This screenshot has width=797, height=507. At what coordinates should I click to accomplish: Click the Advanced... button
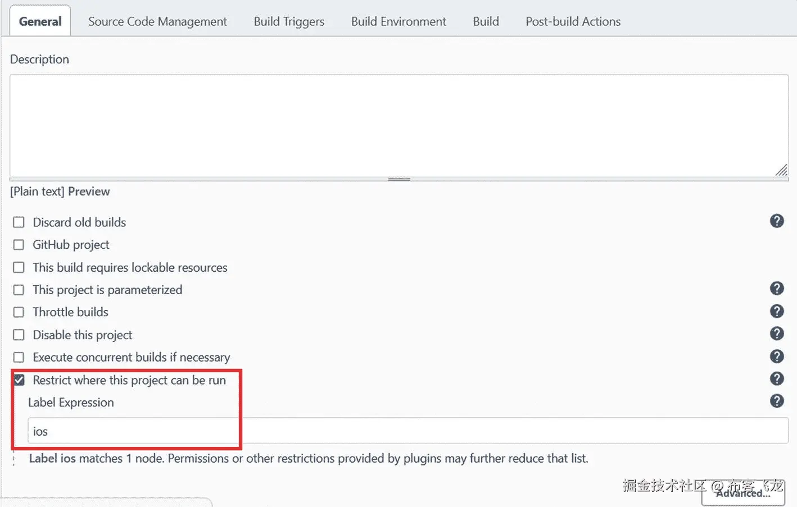coord(743,493)
